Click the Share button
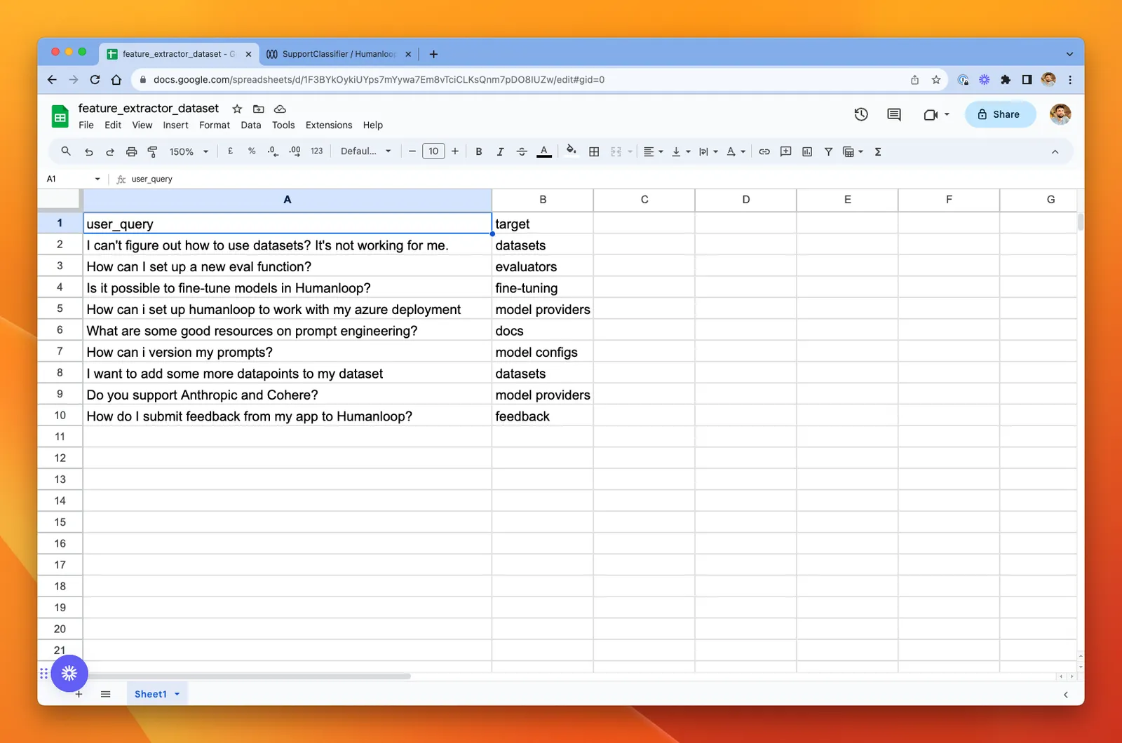This screenshot has height=743, width=1122. (1000, 114)
